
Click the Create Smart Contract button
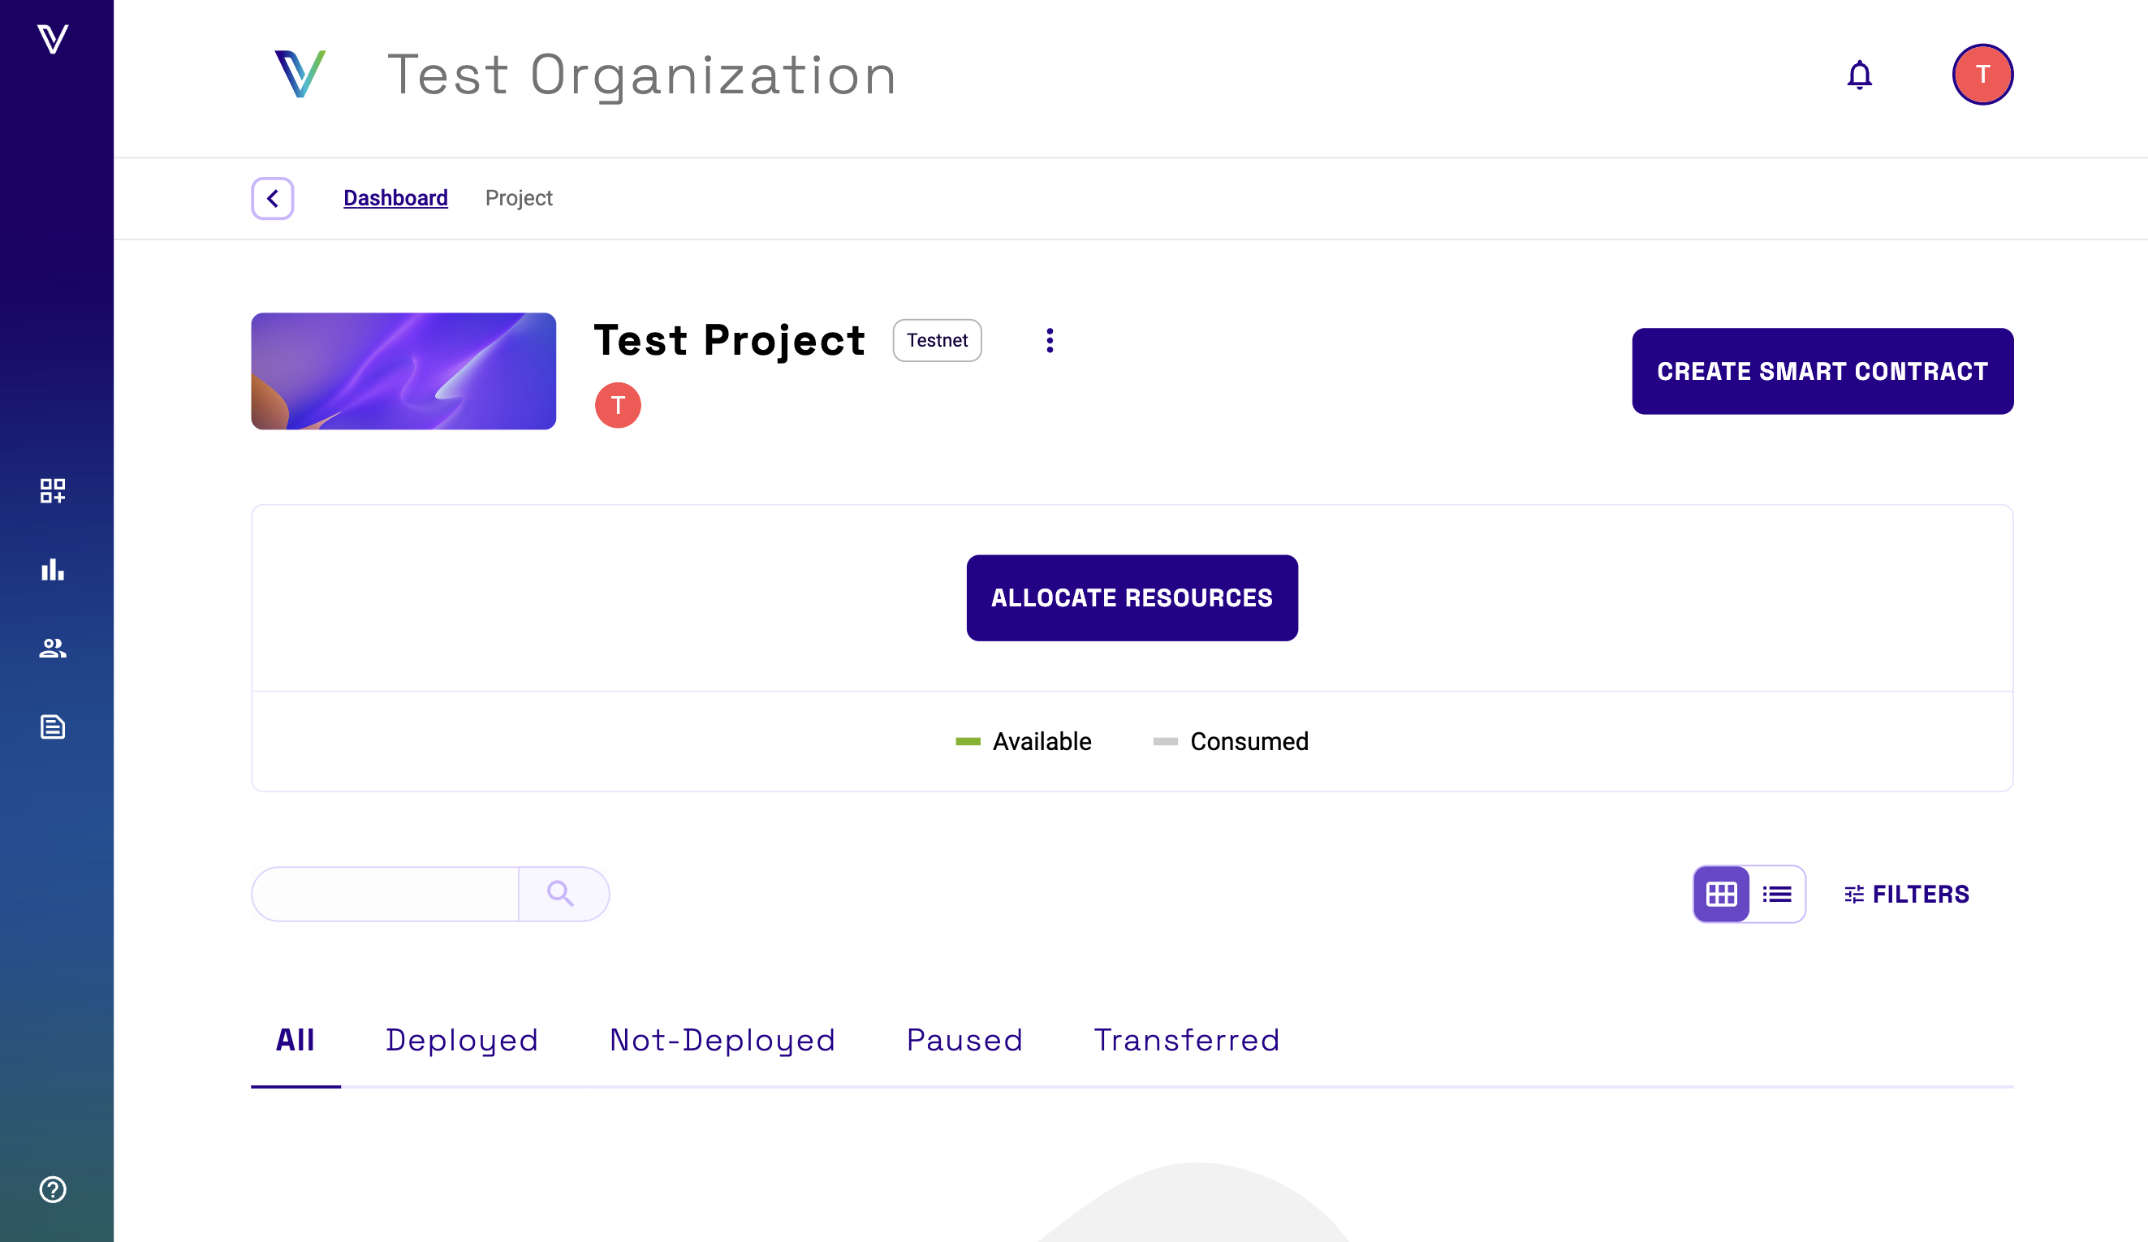pos(1822,372)
